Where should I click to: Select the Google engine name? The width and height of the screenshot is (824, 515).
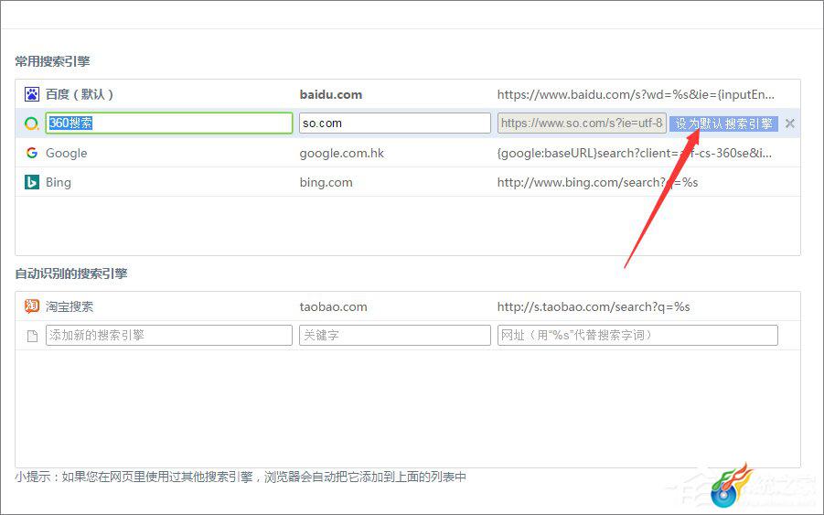click(66, 153)
